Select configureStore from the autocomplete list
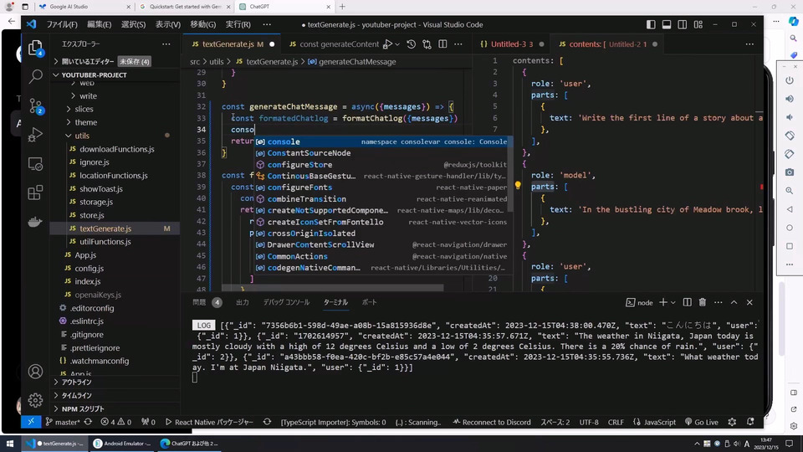 (x=299, y=165)
